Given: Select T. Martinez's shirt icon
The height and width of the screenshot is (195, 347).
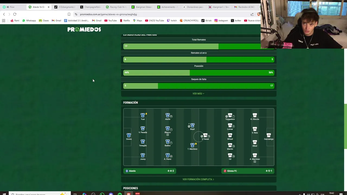Looking at the screenshot, I should [192, 145].
